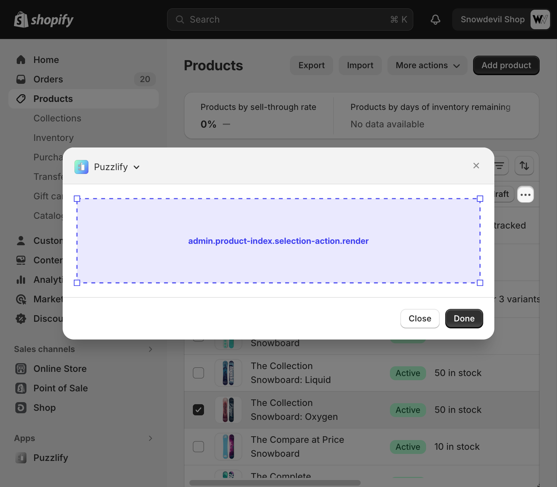This screenshot has height=487, width=557.
Task: Click the Shopify logo
Action: [44, 19]
